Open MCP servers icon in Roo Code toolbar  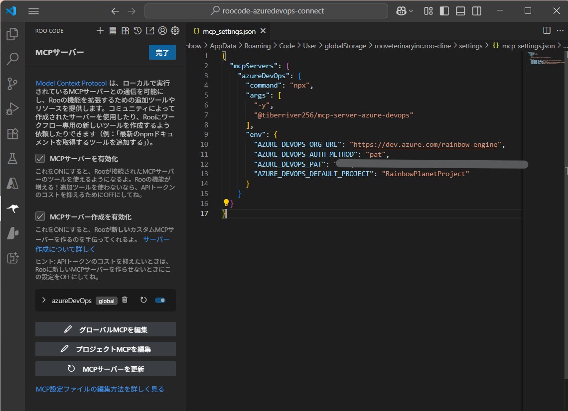coord(113,31)
